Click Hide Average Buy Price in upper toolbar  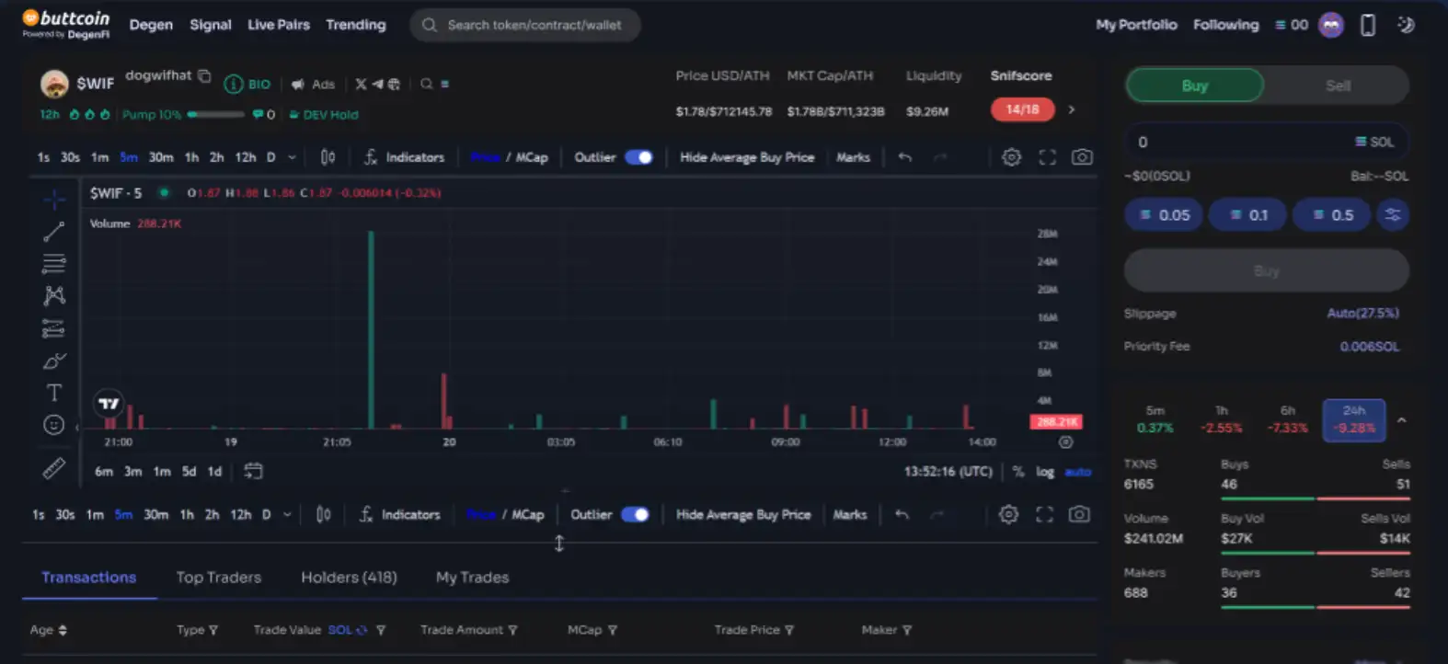point(747,157)
